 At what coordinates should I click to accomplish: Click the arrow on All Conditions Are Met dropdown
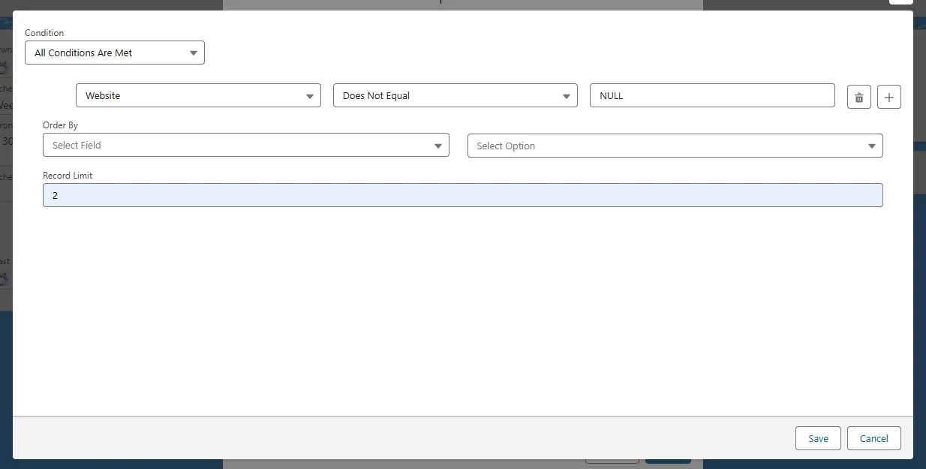click(x=193, y=53)
